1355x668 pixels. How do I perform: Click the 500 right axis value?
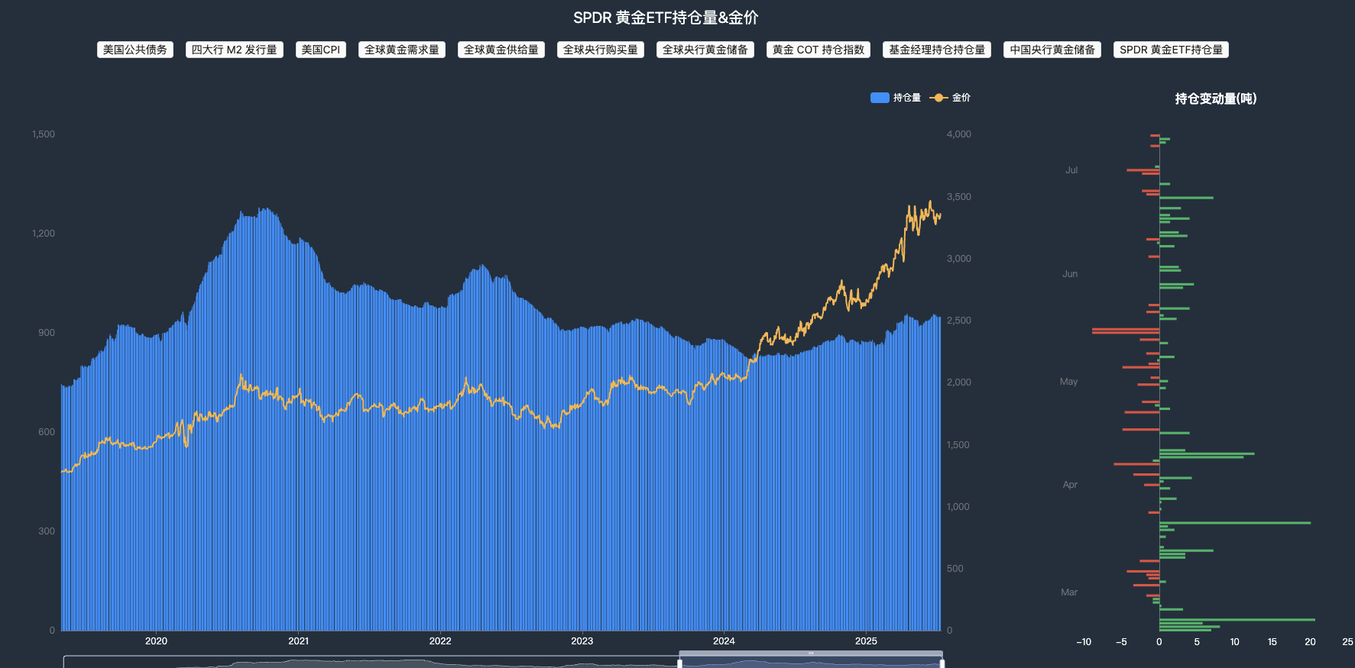[955, 569]
